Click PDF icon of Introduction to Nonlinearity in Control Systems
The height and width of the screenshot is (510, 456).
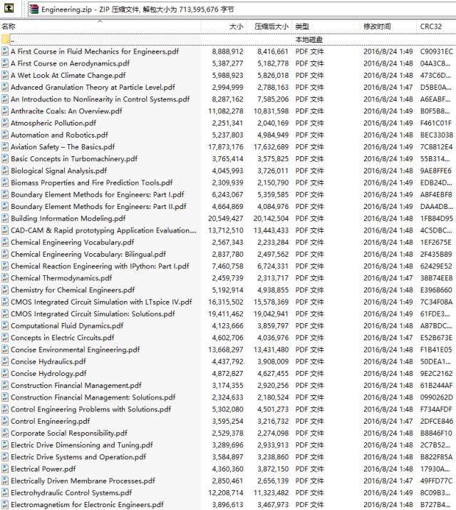tap(5, 99)
